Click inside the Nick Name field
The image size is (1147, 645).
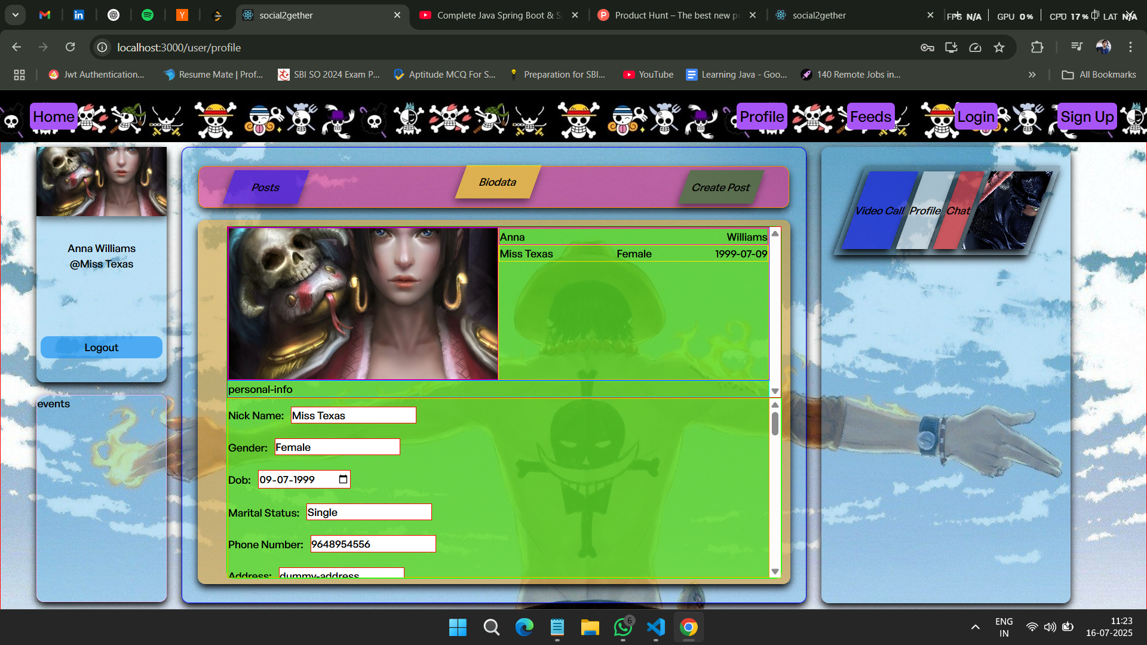tap(352, 415)
